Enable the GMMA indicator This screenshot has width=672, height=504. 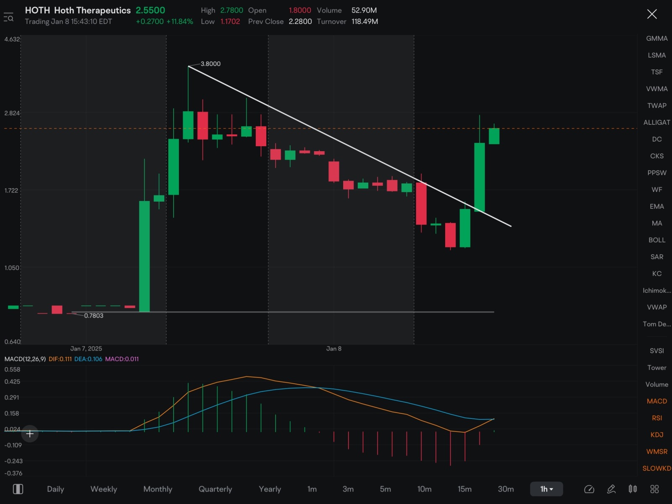point(657,38)
